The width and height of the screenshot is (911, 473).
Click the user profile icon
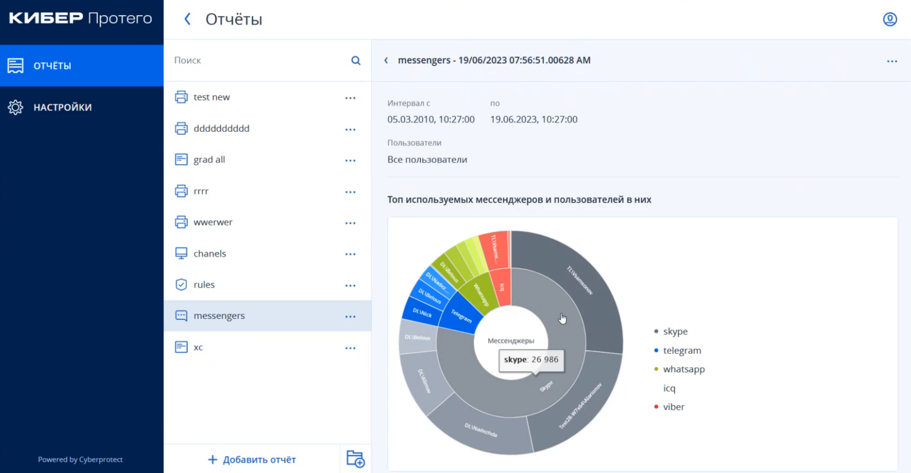click(889, 19)
